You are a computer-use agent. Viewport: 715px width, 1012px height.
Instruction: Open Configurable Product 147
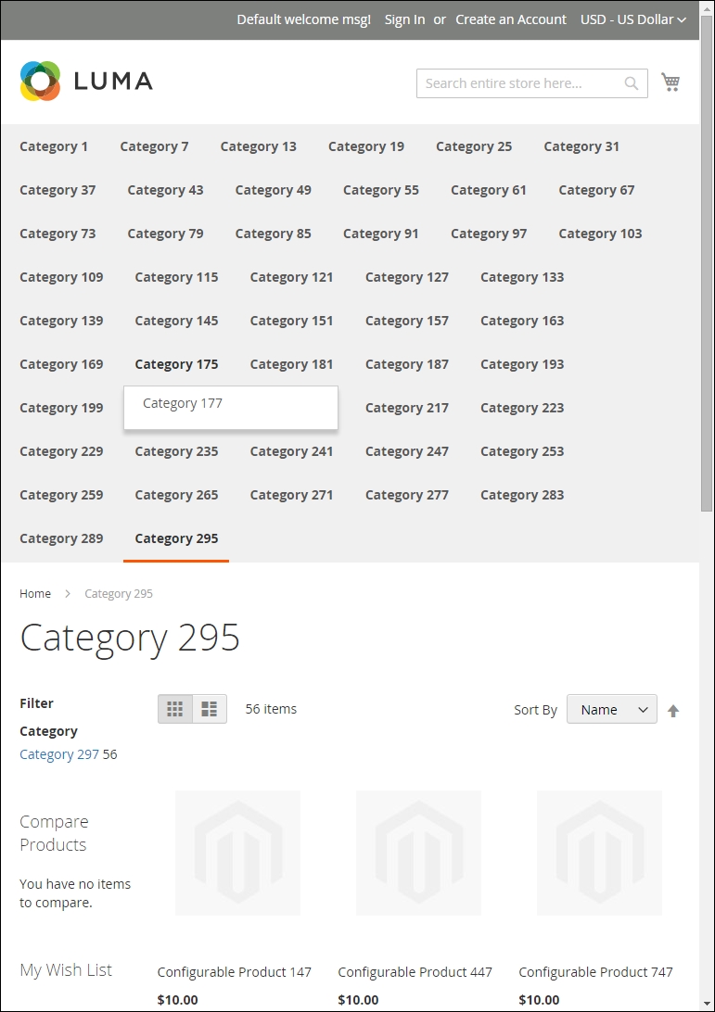(x=235, y=972)
